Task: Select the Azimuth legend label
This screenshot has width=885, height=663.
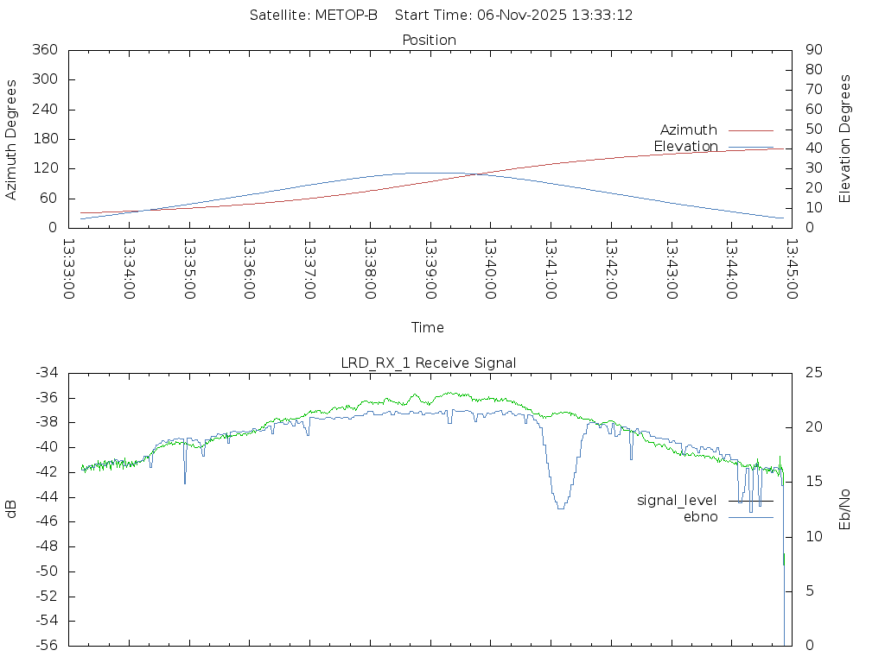Action: (688, 130)
